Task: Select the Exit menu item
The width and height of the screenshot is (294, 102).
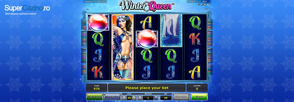Action: tap(205, 2)
